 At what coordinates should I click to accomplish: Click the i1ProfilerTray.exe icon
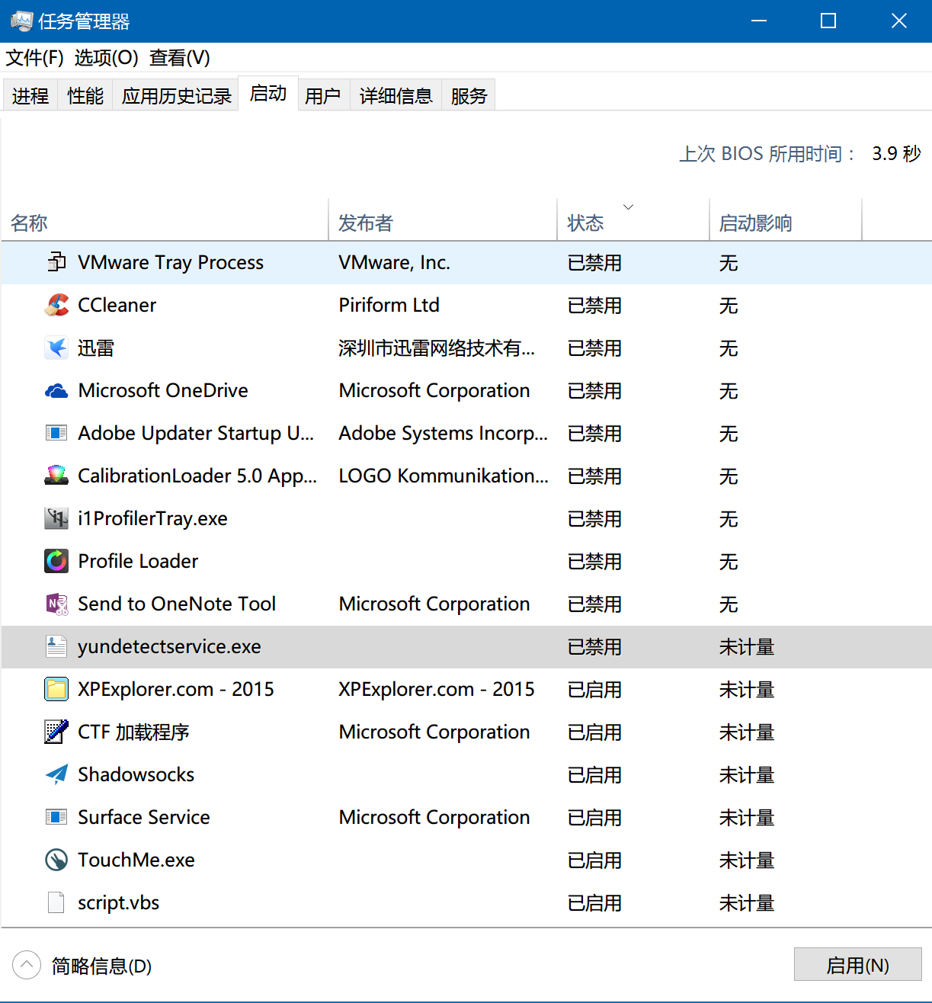[x=56, y=518]
